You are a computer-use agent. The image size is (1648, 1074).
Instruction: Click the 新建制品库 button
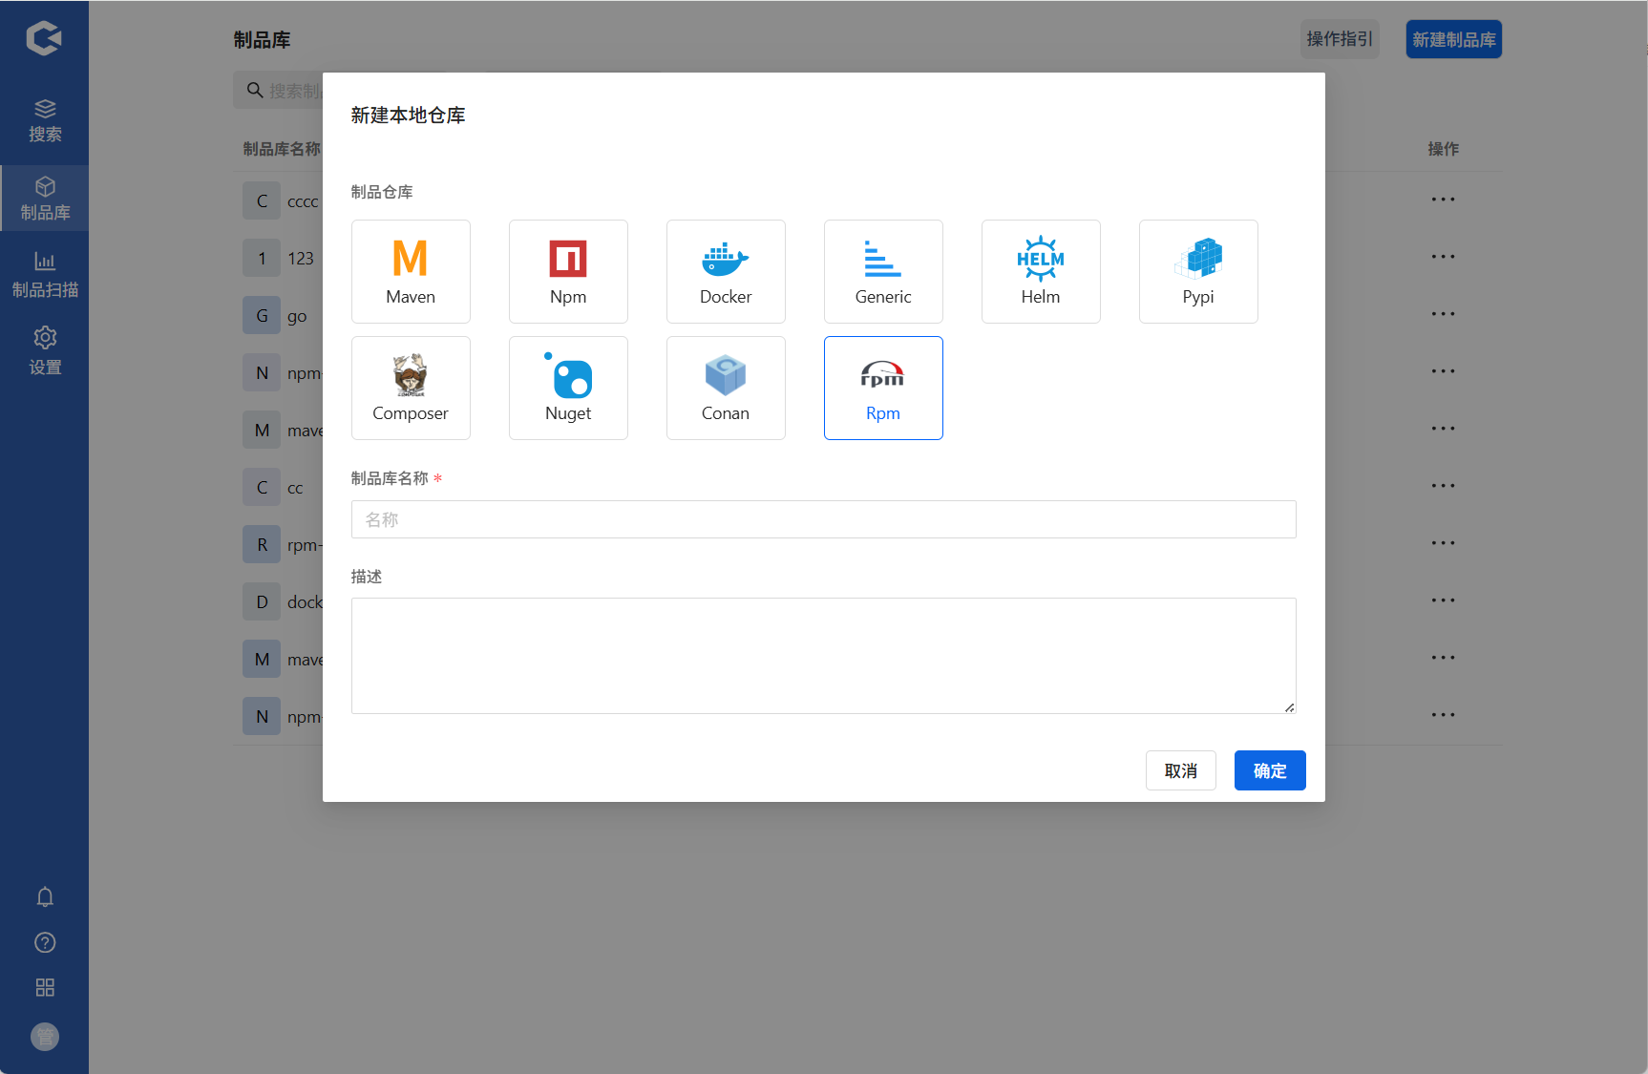pos(1454,39)
